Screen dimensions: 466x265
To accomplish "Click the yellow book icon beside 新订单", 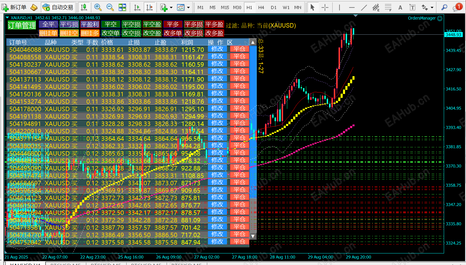I will point(34,7).
